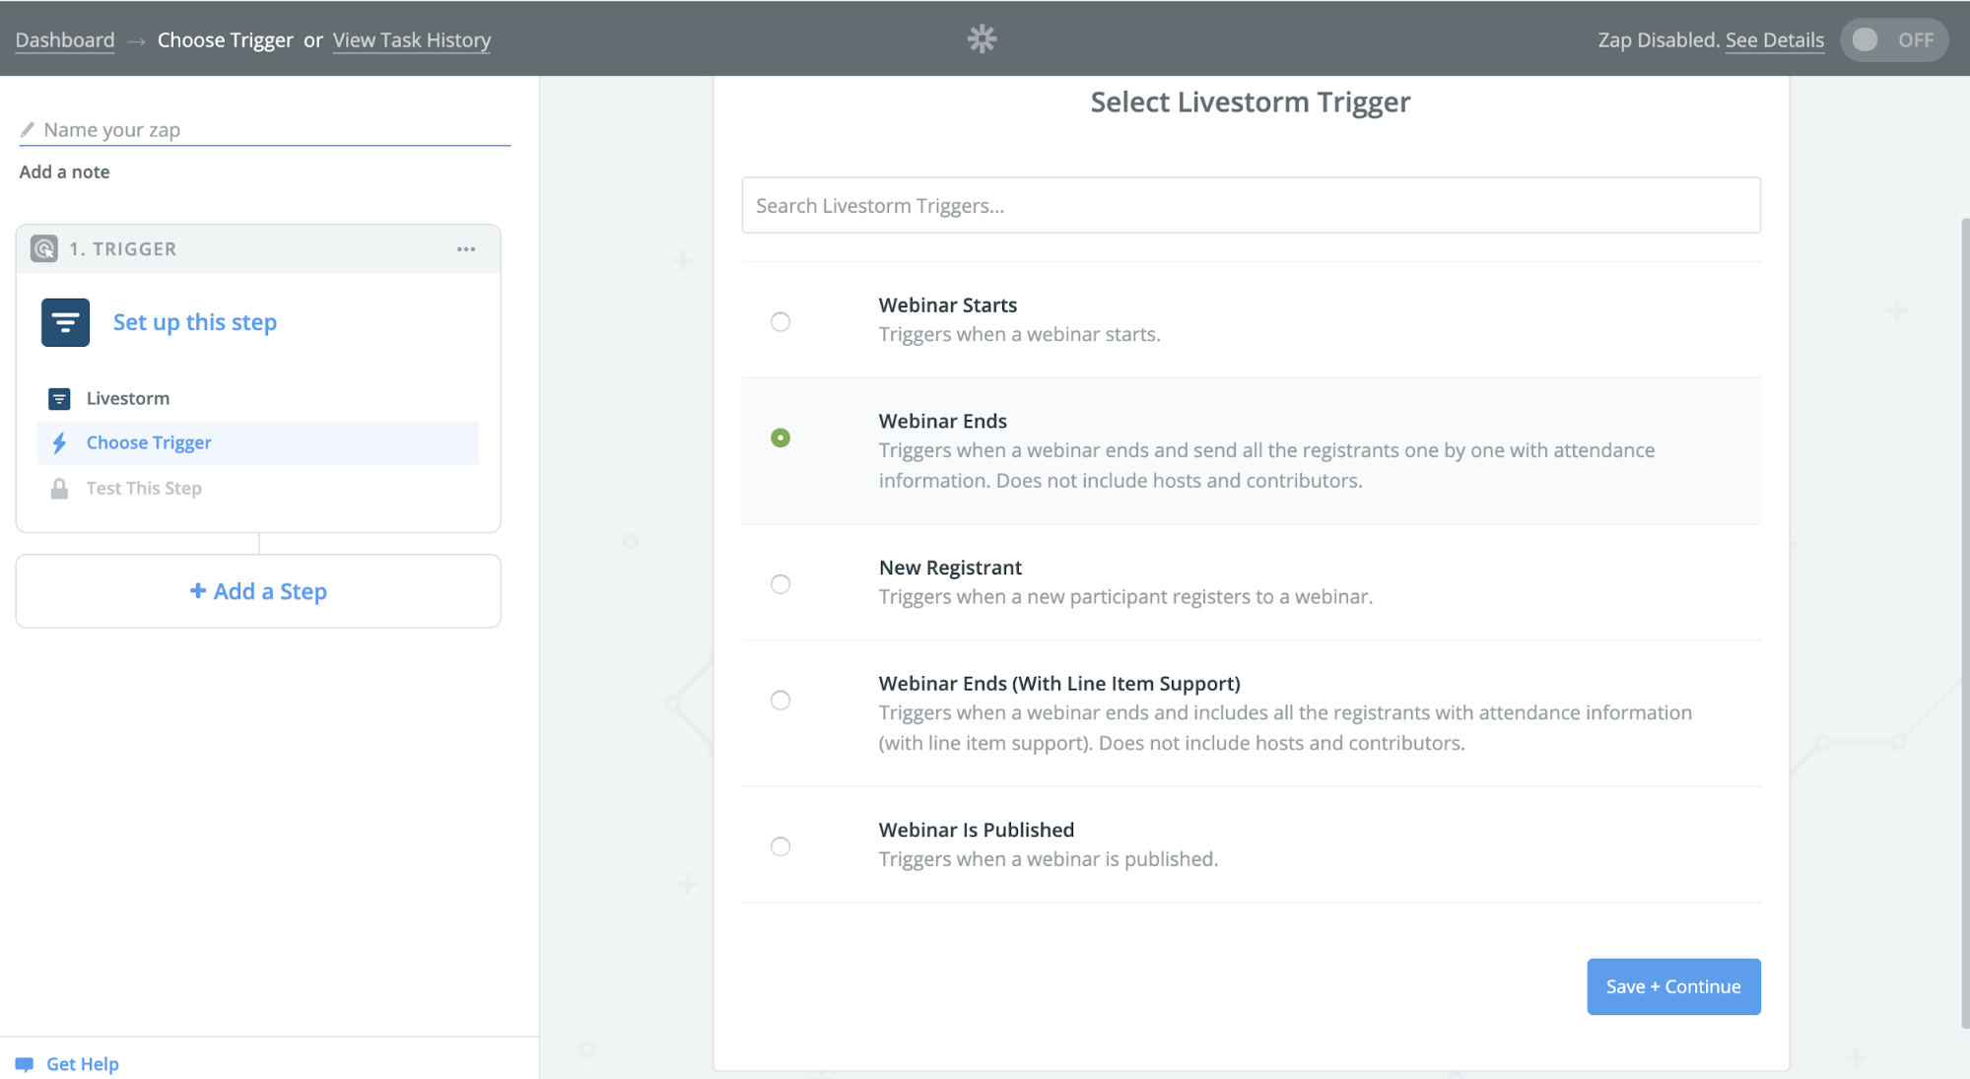Select the Webinar Is Published radio button
This screenshot has height=1079, width=1970.
[x=781, y=846]
